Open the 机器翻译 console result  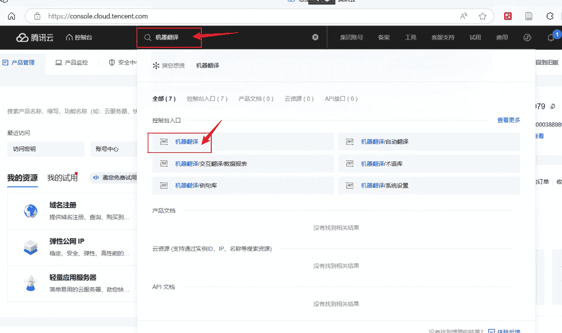click(186, 142)
